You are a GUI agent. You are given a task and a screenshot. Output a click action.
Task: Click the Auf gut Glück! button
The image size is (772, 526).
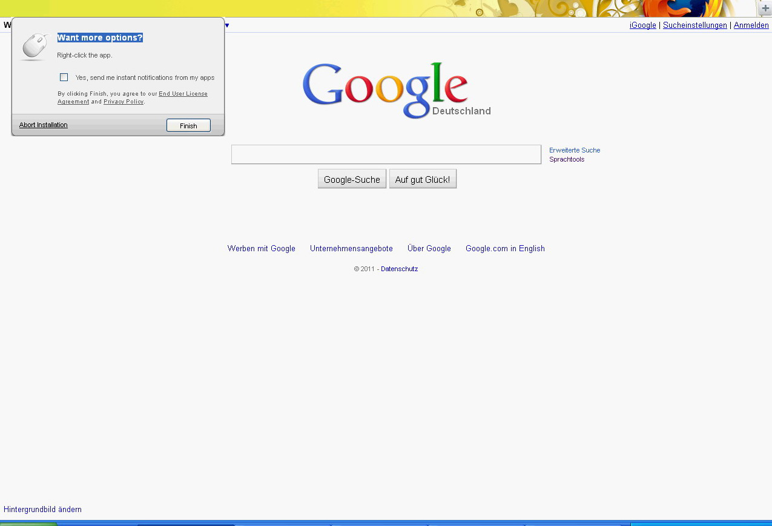(x=423, y=179)
